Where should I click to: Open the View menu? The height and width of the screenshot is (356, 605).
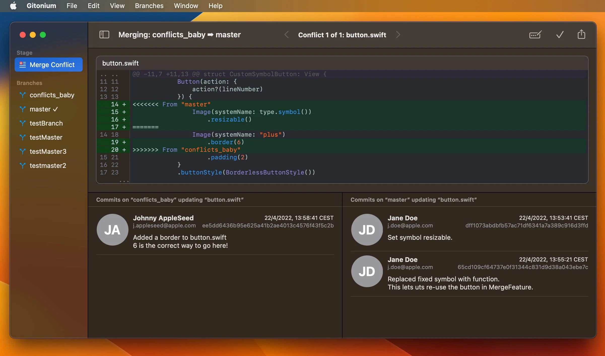[117, 6]
